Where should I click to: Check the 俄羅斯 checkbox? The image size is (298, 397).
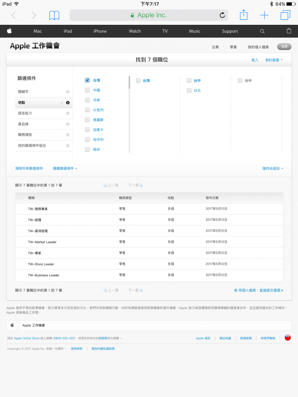[87, 120]
